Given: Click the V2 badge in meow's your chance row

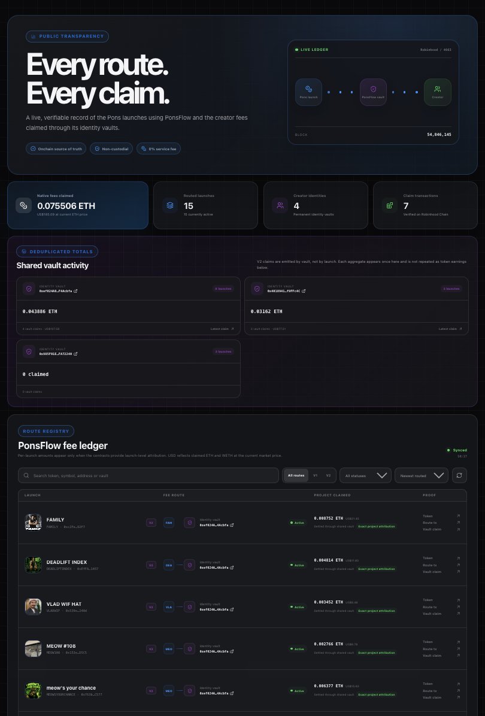Looking at the screenshot, I should click(x=151, y=691).
